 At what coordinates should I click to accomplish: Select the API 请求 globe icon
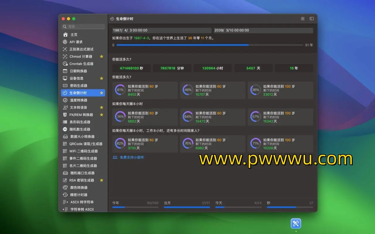point(65,42)
